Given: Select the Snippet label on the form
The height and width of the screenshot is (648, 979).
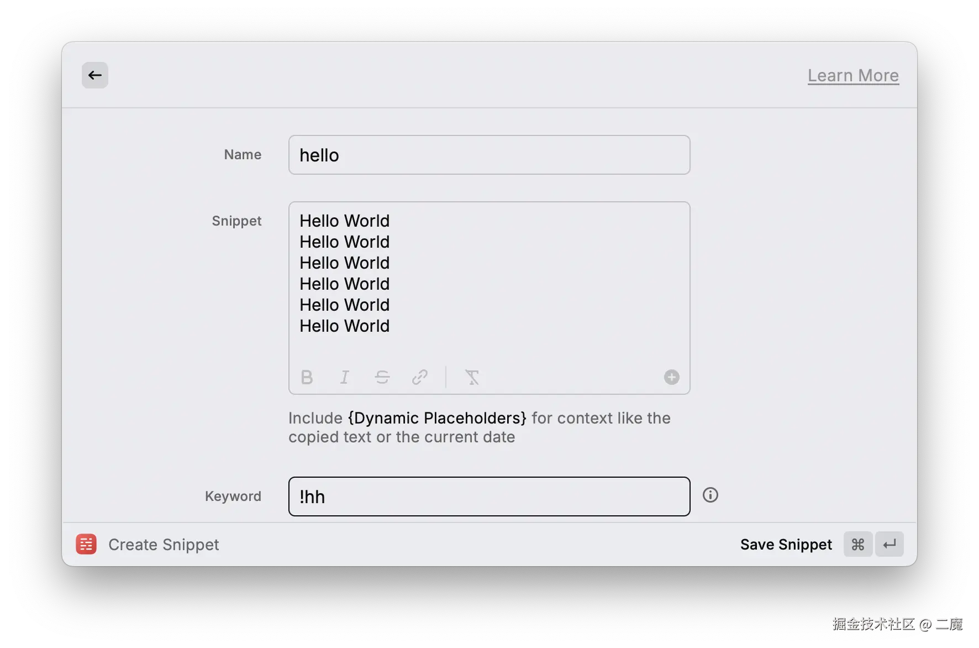Looking at the screenshot, I should point(236,221).
